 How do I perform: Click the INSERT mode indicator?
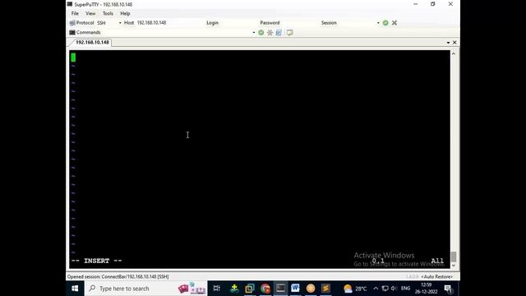(x=97, y=261)
